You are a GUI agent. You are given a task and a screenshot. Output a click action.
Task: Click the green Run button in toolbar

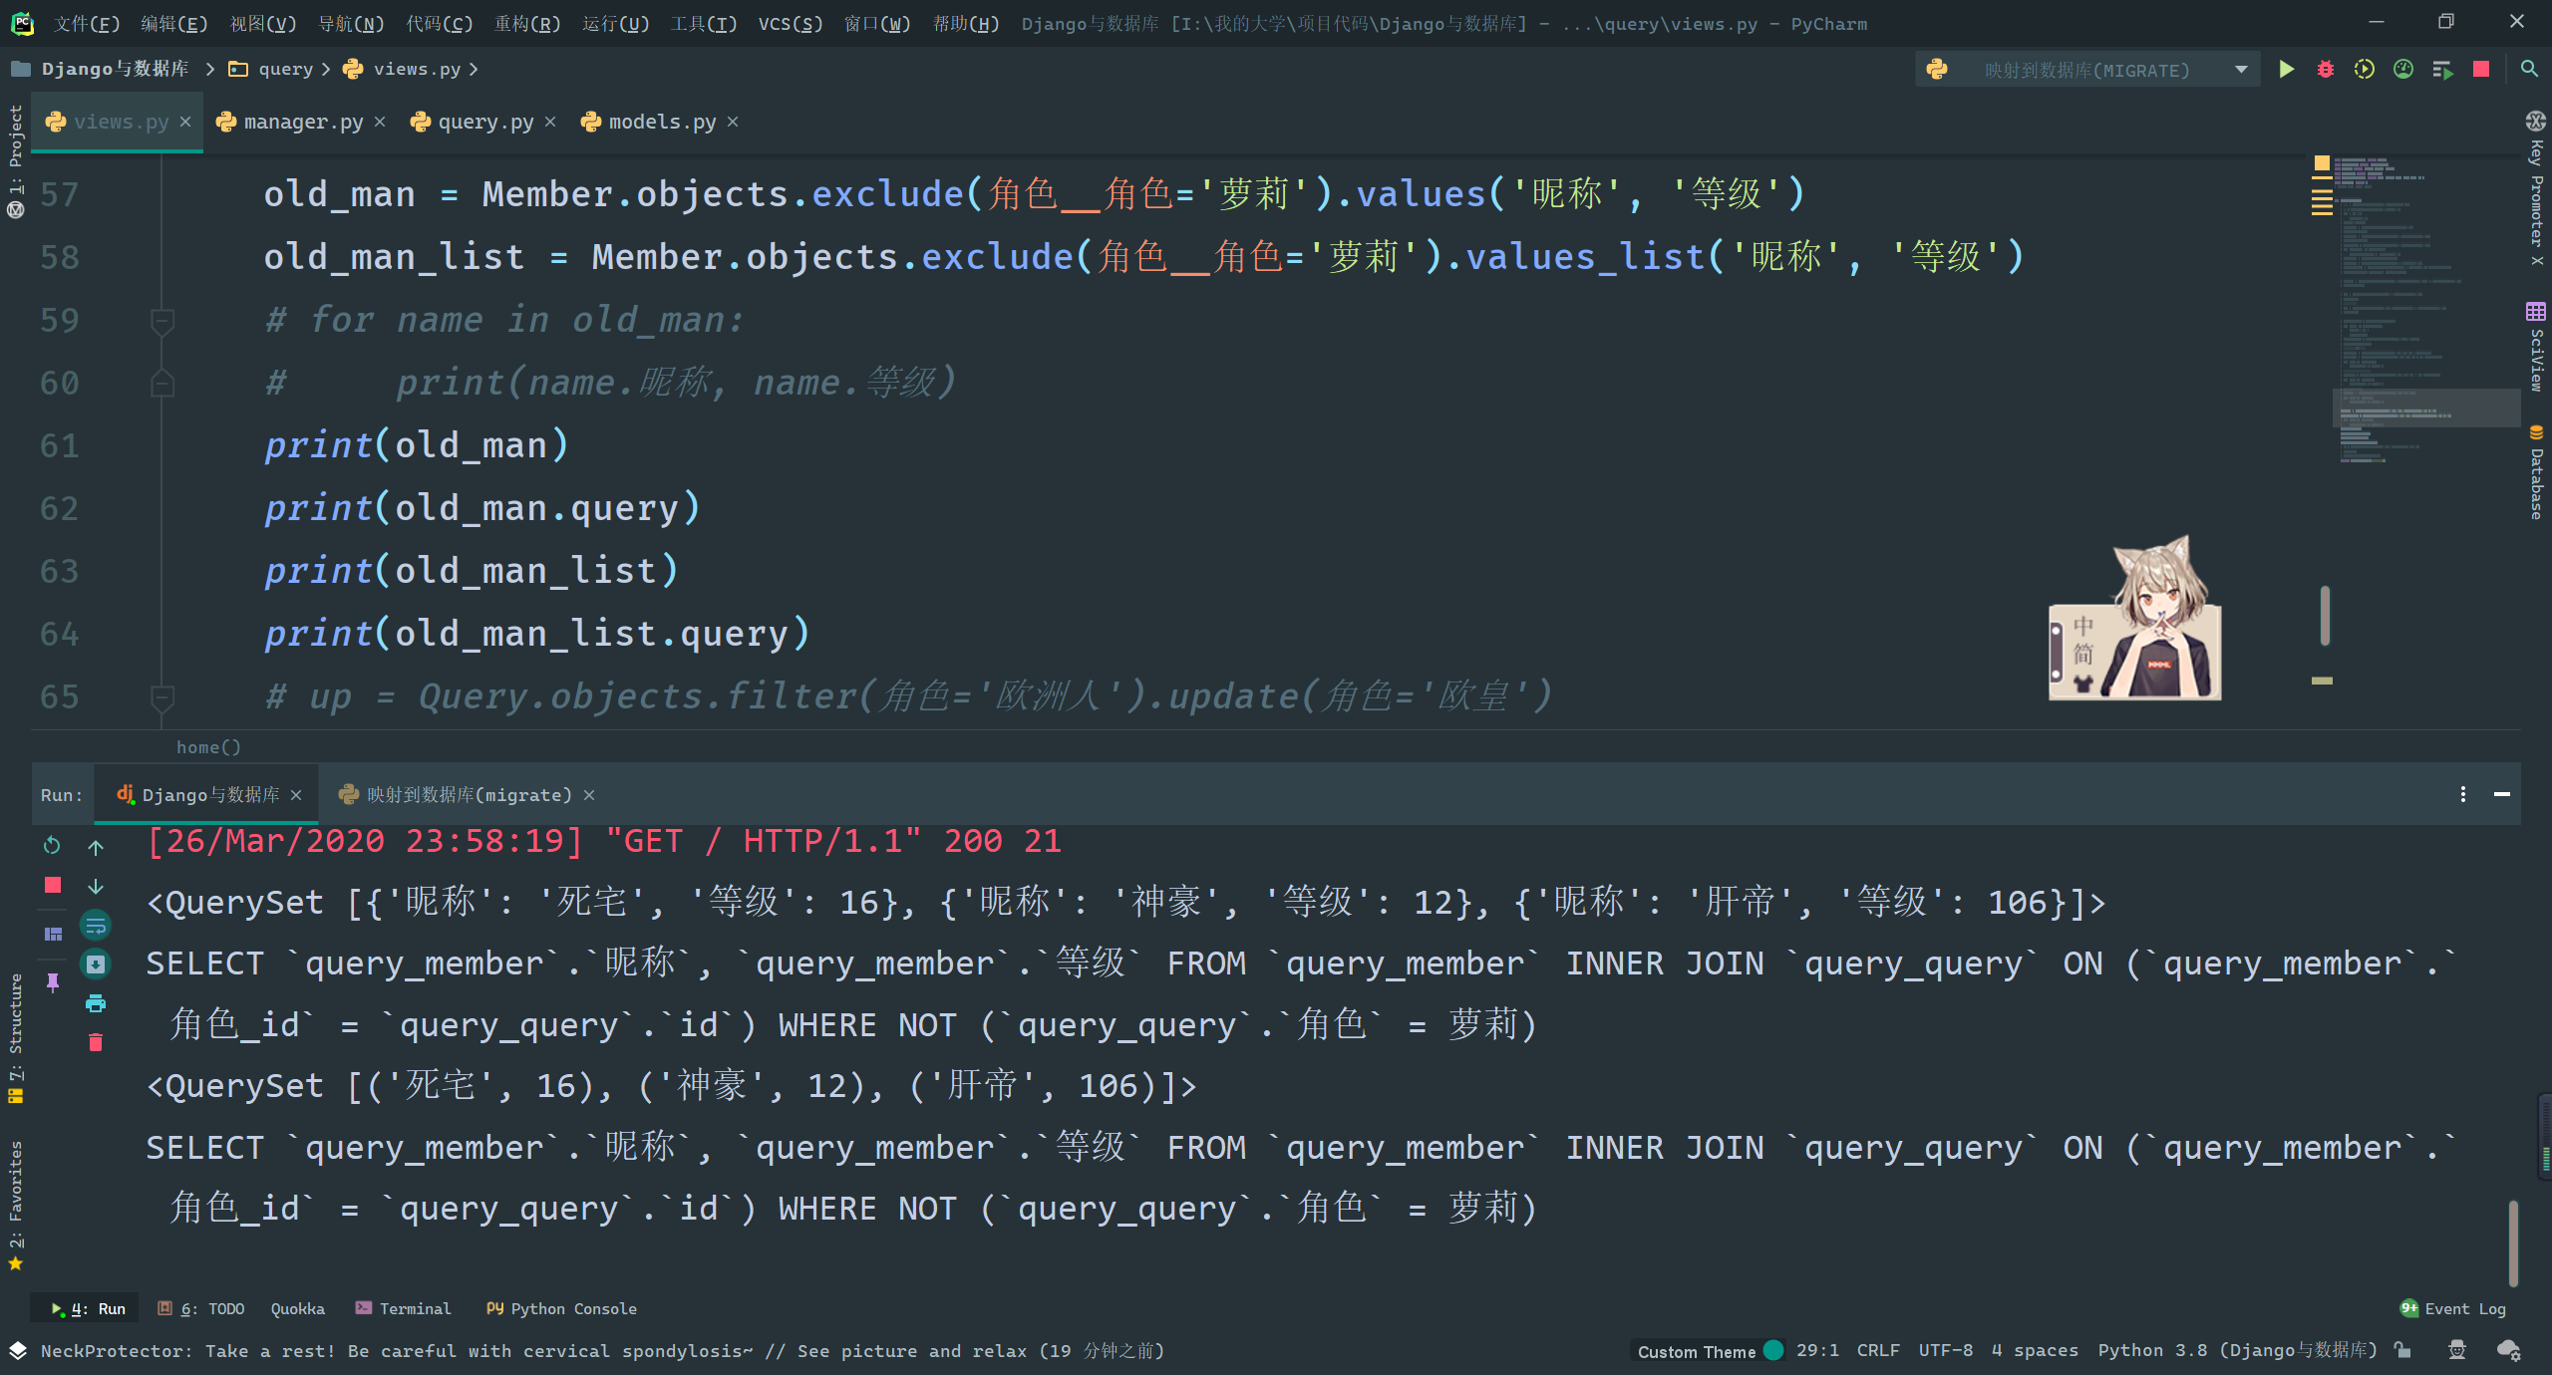(x=2286, y=70)
